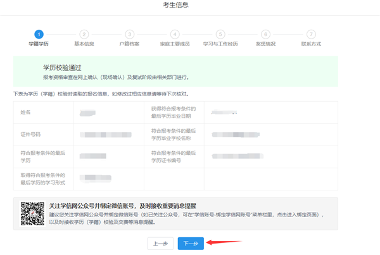Open the 学习与工作经历 step label
380x255 pixels.
220,44
